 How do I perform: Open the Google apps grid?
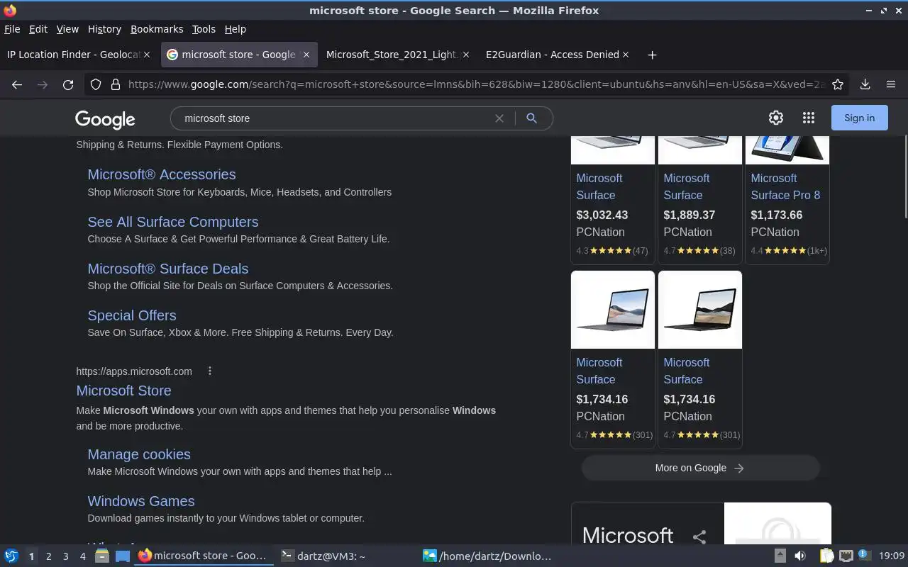point(809,118)
